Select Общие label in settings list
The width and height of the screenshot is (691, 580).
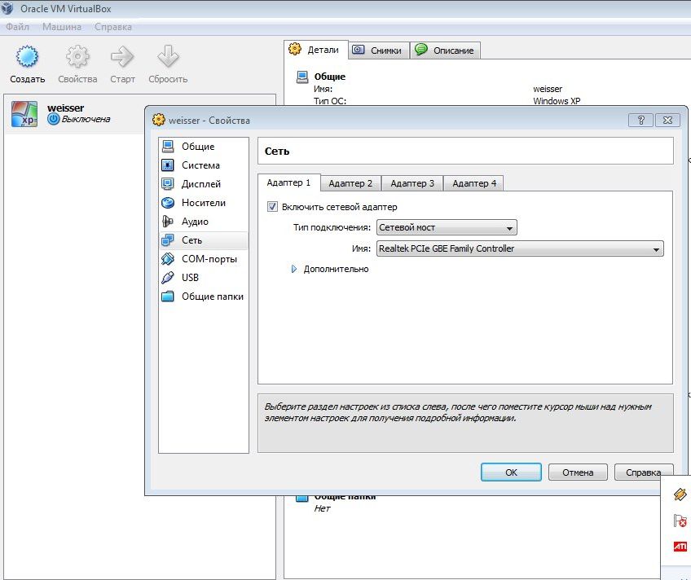tap(198, 147)
